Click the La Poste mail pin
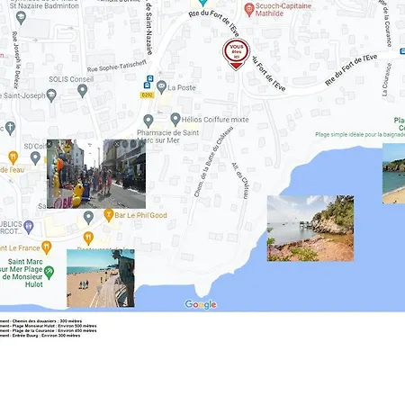The height and width of the screenshot is (405, 405). 161,87
